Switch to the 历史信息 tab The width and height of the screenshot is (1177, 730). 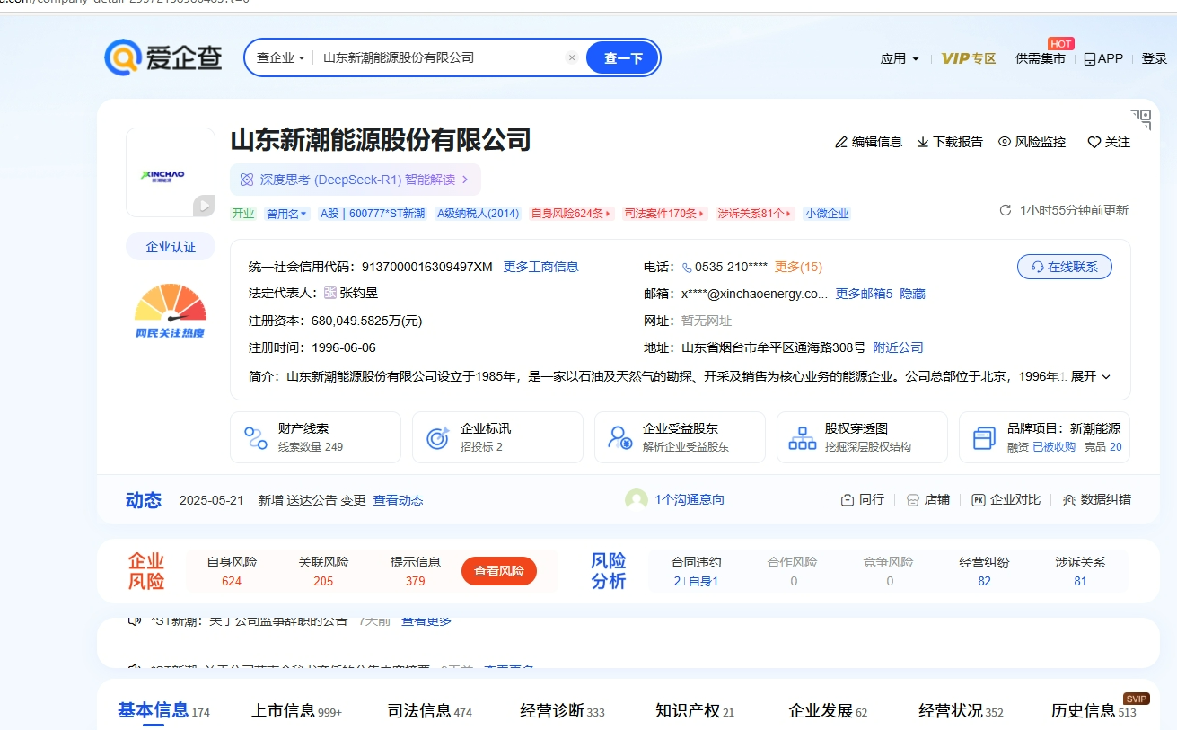coord(1094,710)
